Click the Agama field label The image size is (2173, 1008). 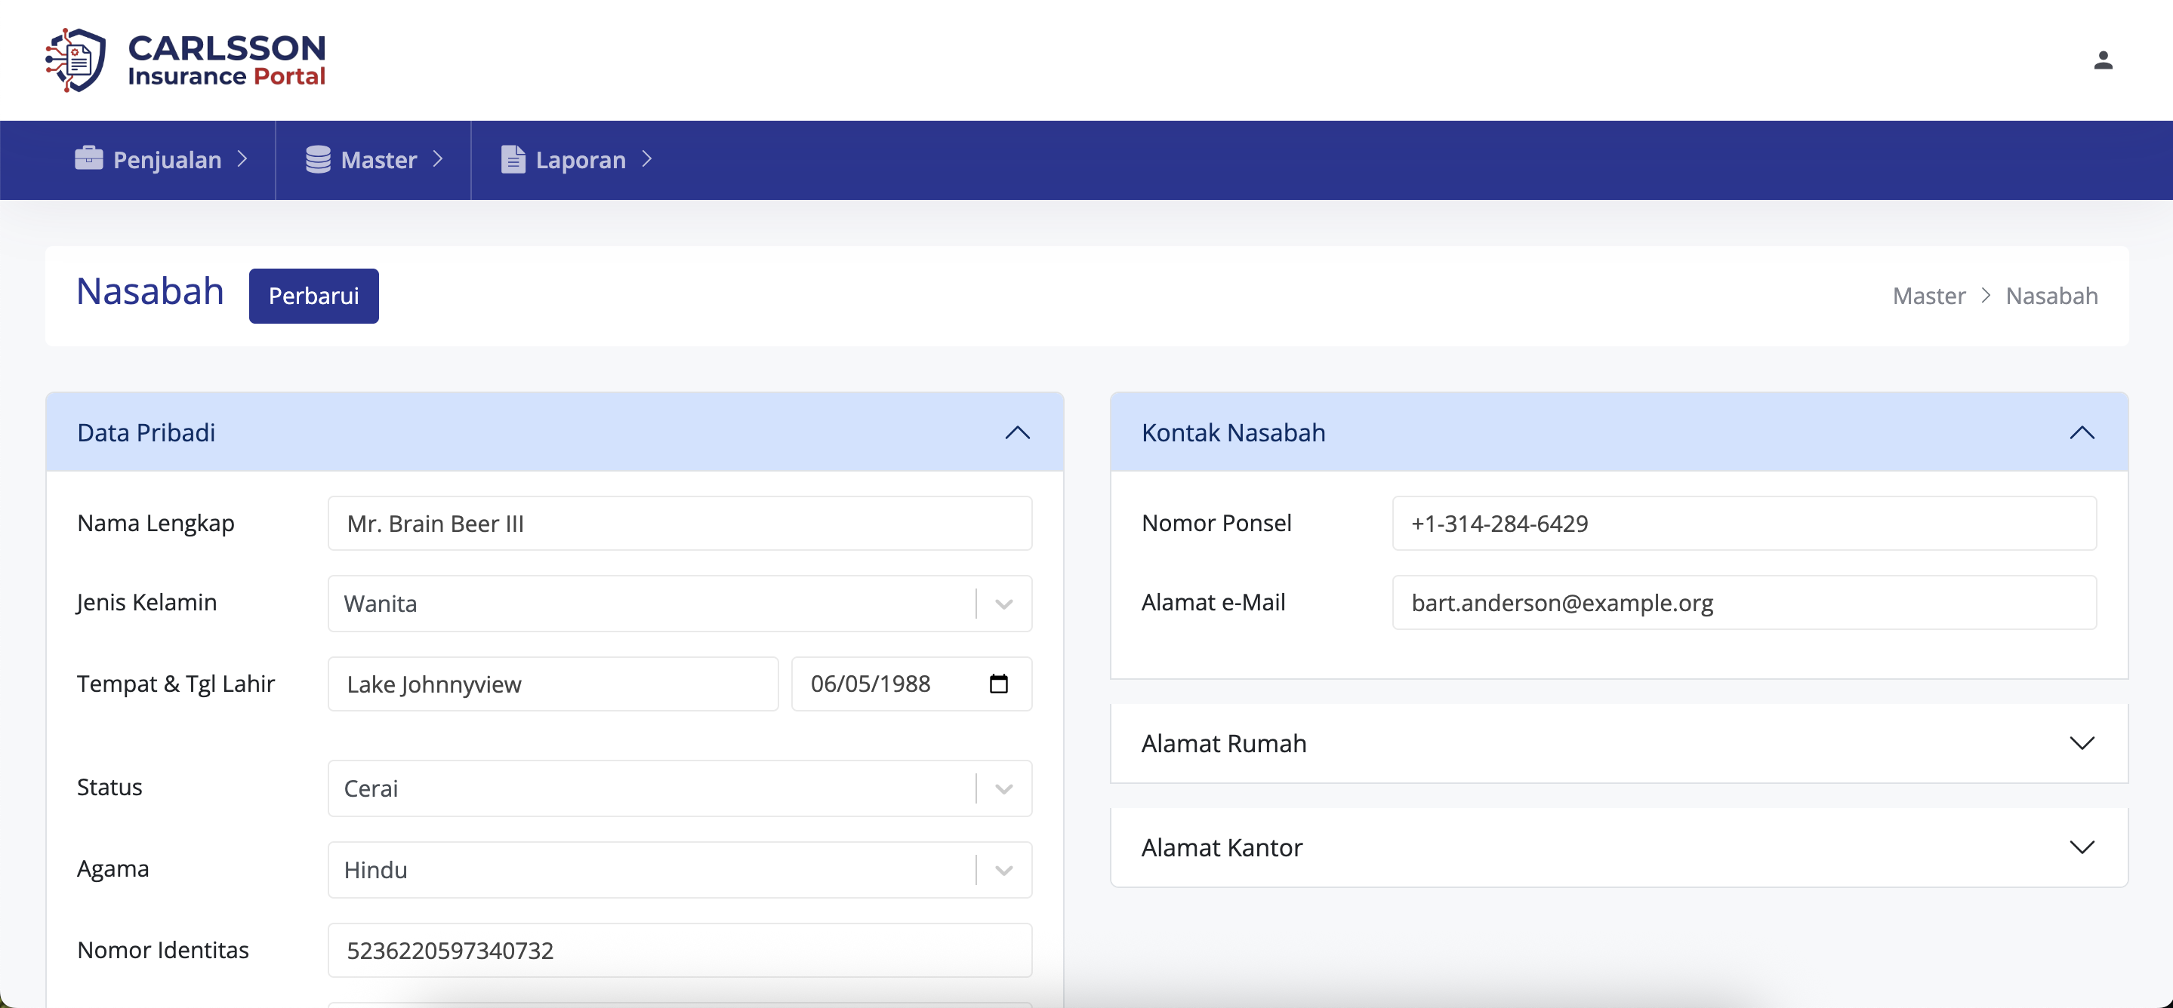(x=113, y=869)
